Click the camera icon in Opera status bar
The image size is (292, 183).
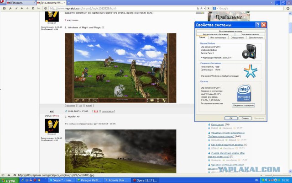pos(15,175)
